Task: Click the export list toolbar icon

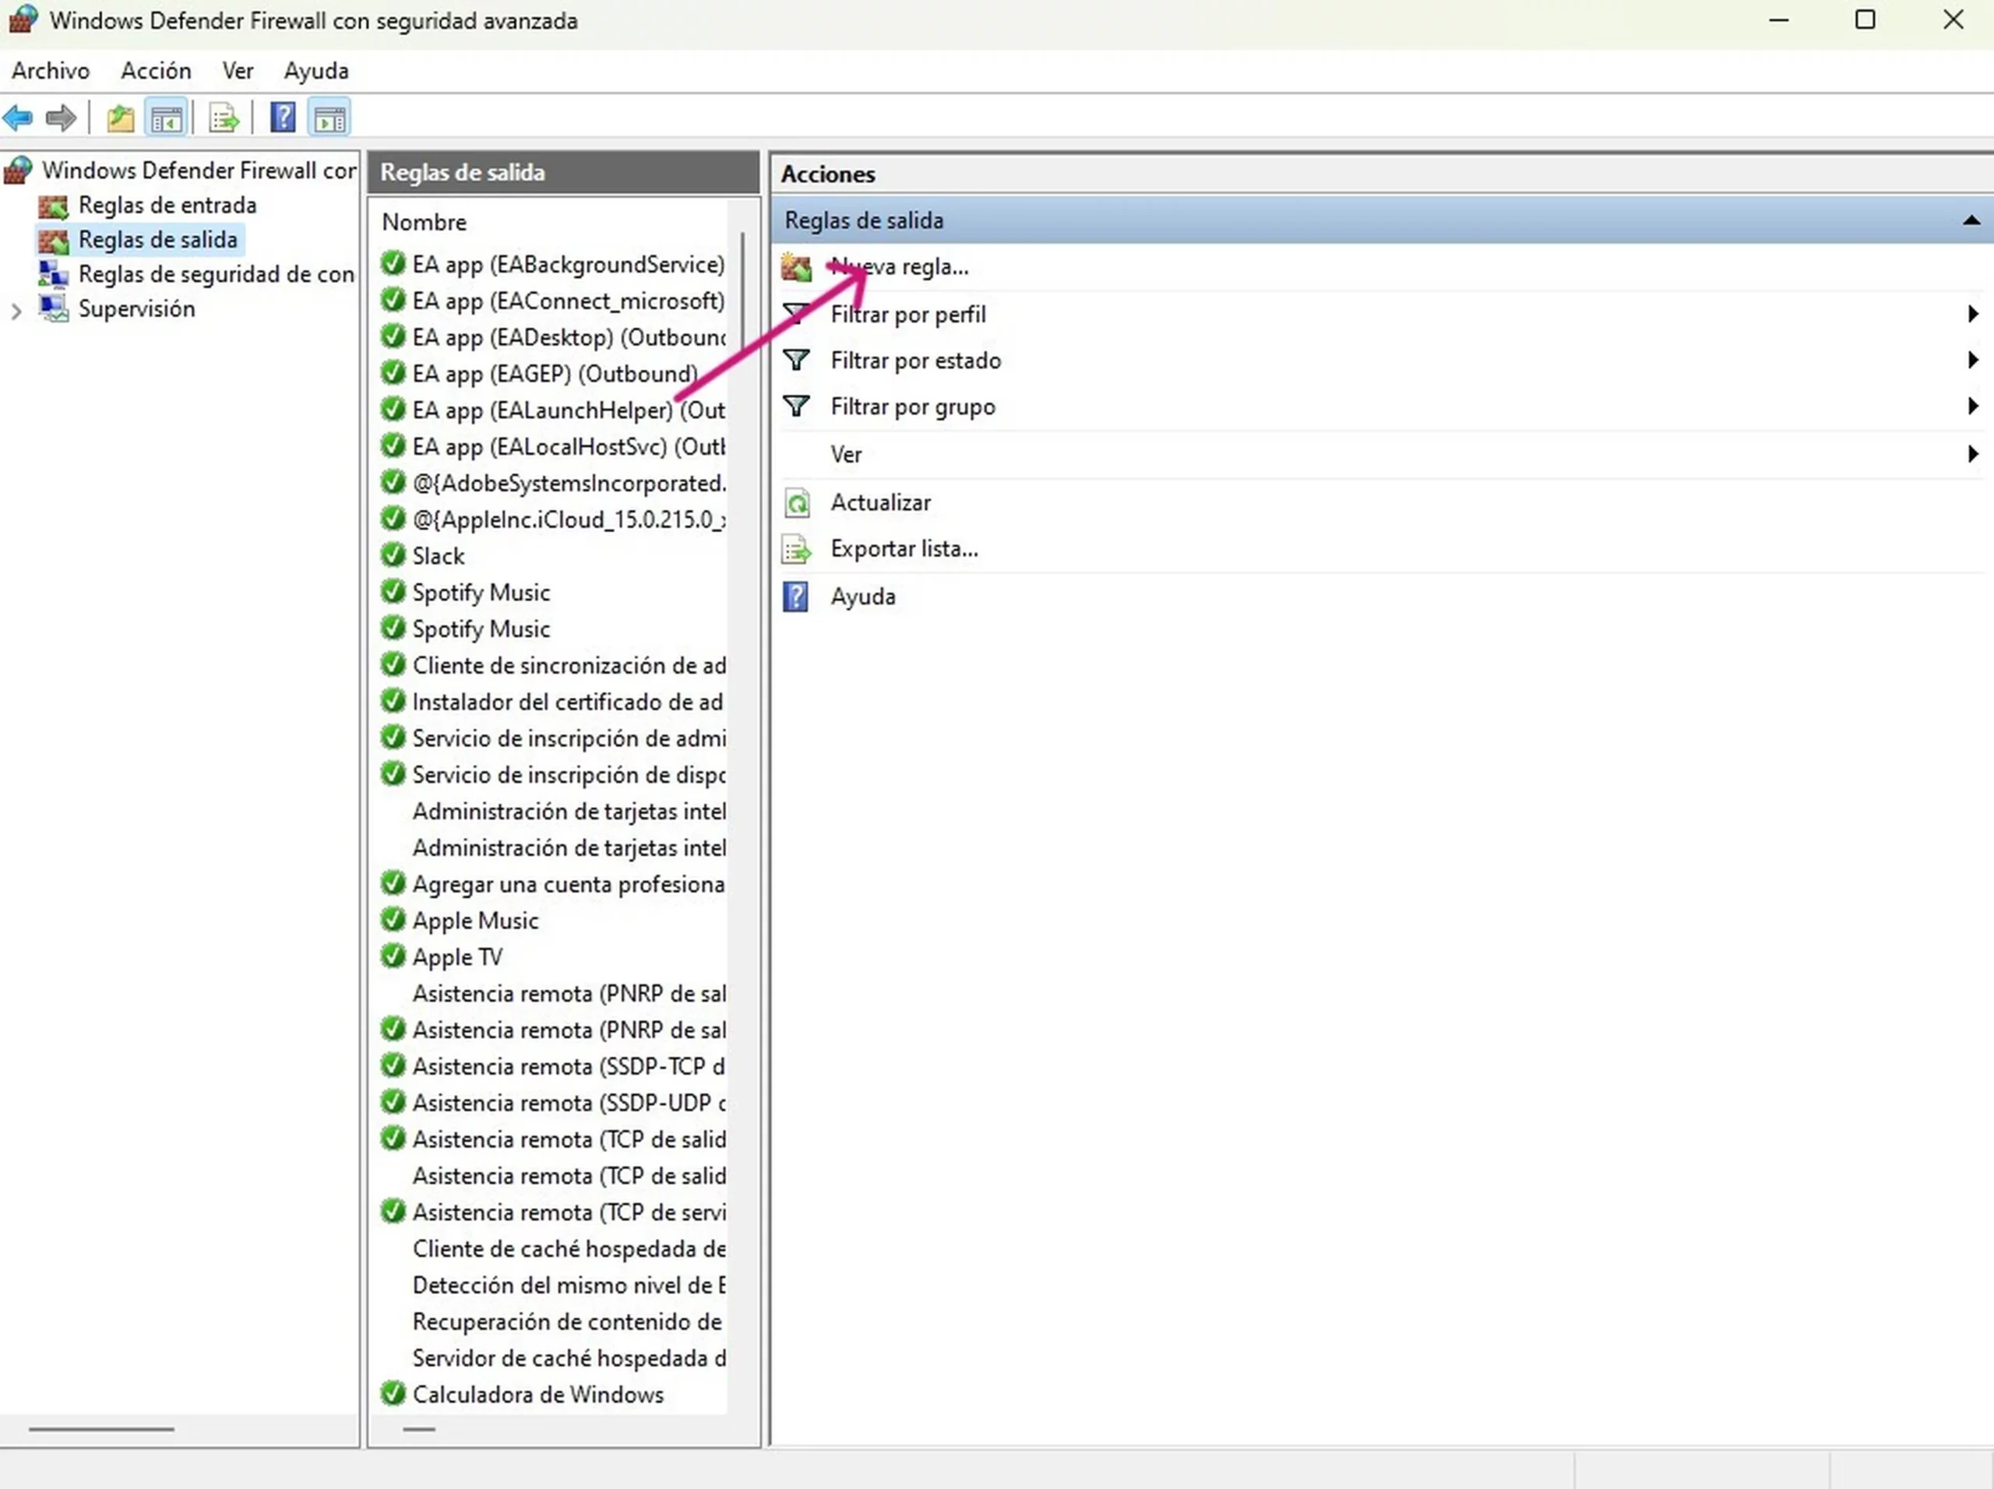Action: coord(222,117)
